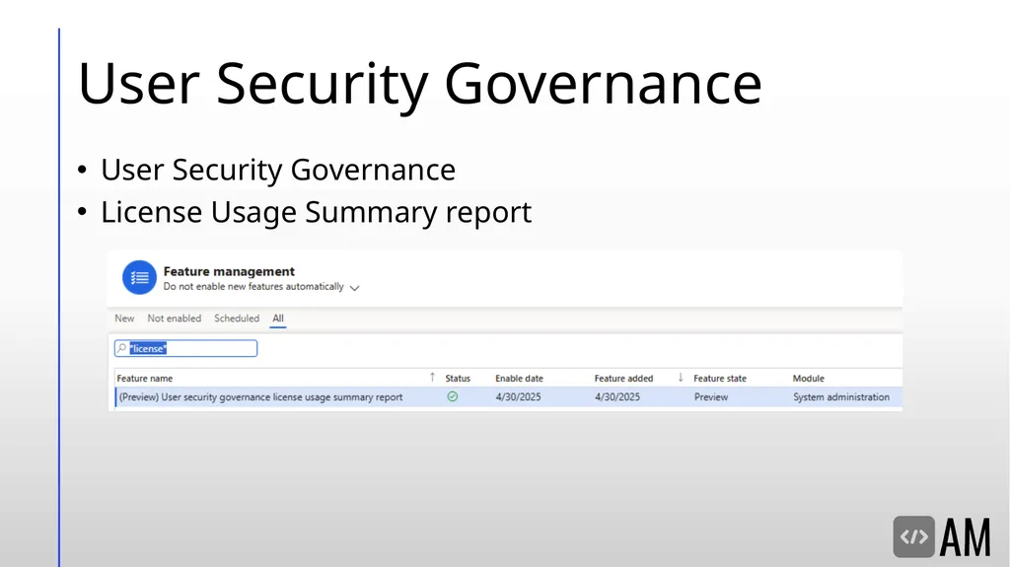Click the System administration module cell
1010x567 pixels.
[x=840, y=396]
